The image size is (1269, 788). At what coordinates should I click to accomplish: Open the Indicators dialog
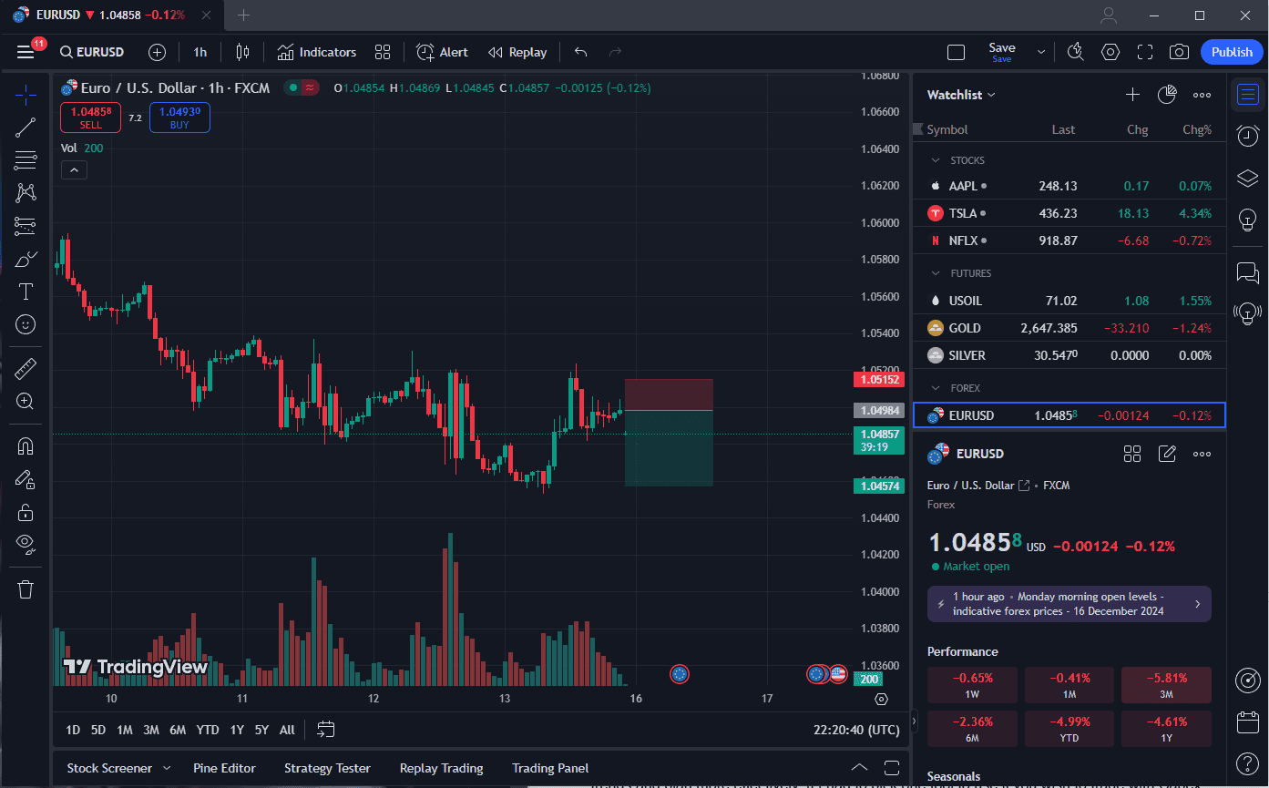(x=317, y=52)
